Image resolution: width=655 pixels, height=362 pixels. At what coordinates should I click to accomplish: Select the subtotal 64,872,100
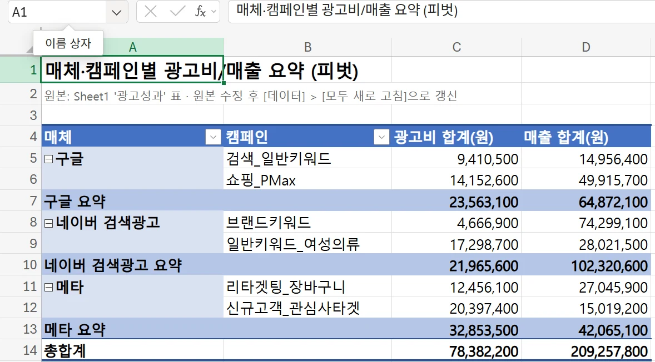pos(586,201)
